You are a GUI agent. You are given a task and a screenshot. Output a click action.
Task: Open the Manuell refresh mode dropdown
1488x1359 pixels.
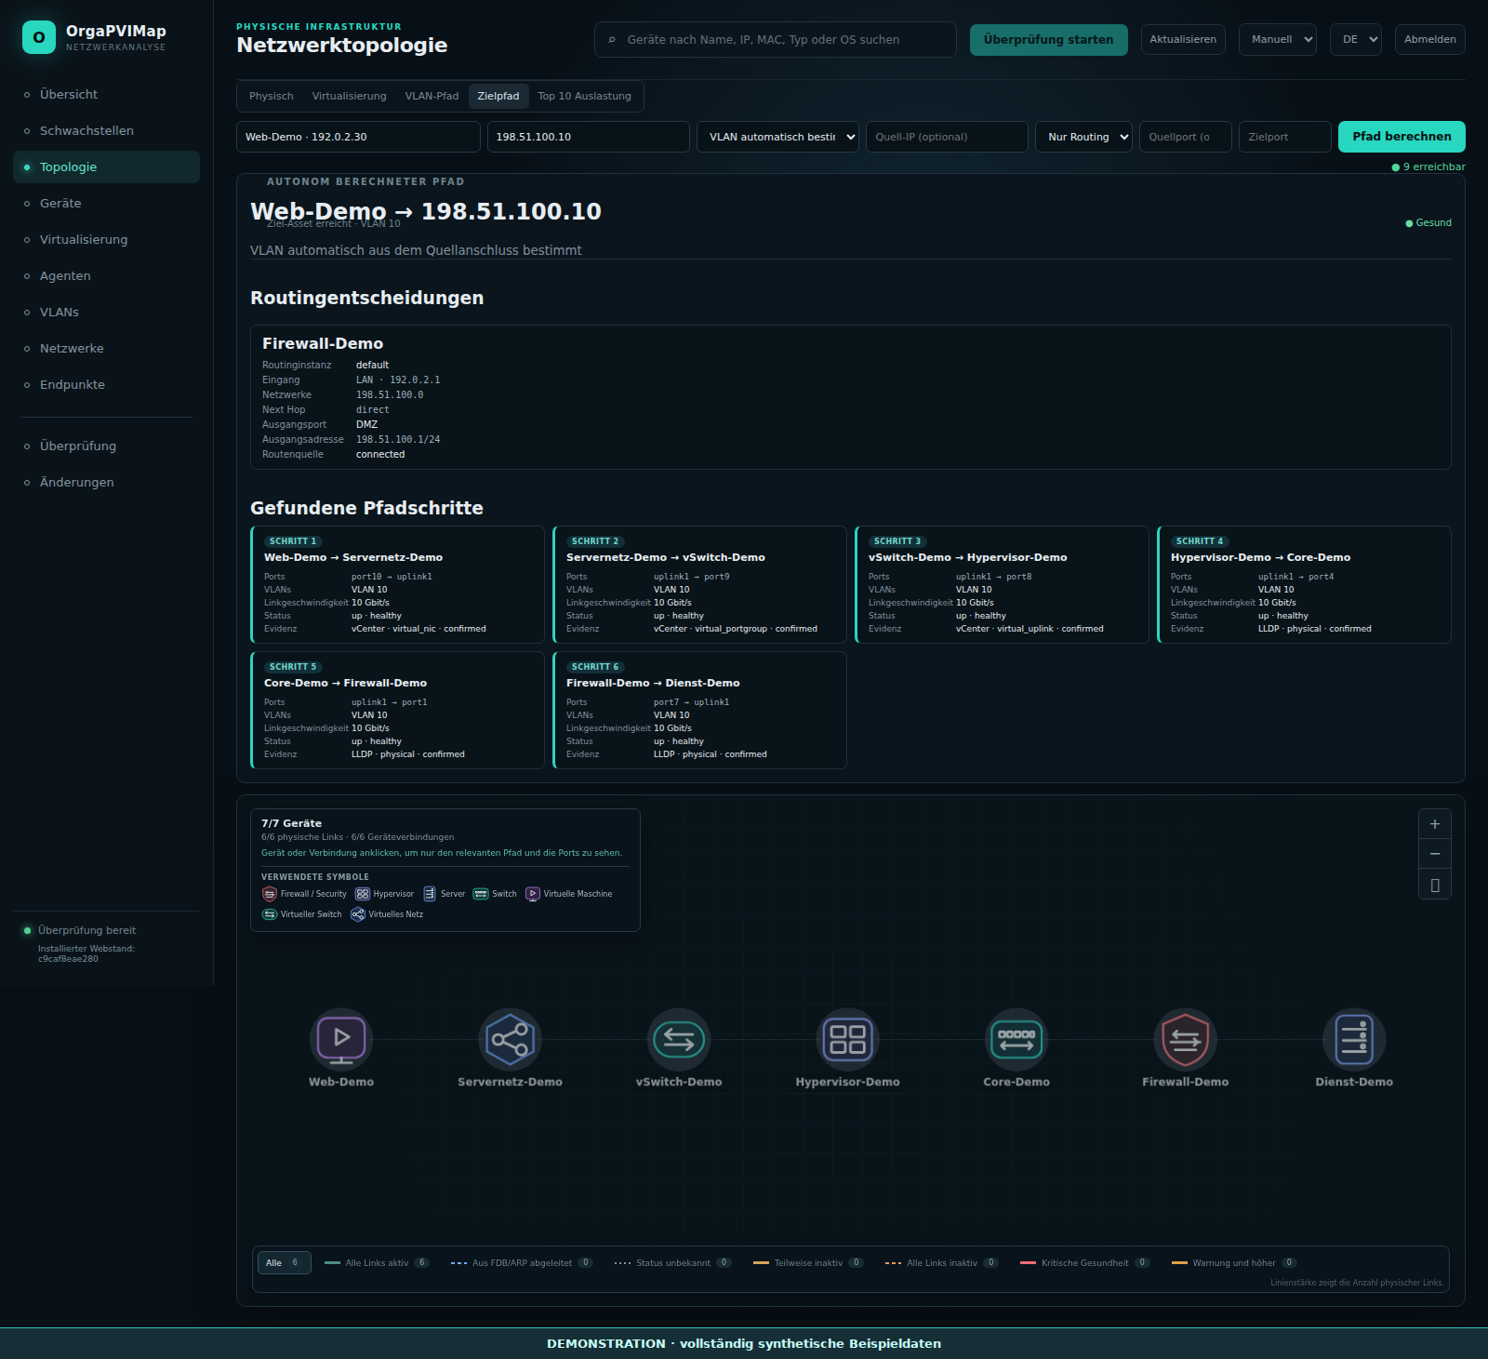(1278, 39)
